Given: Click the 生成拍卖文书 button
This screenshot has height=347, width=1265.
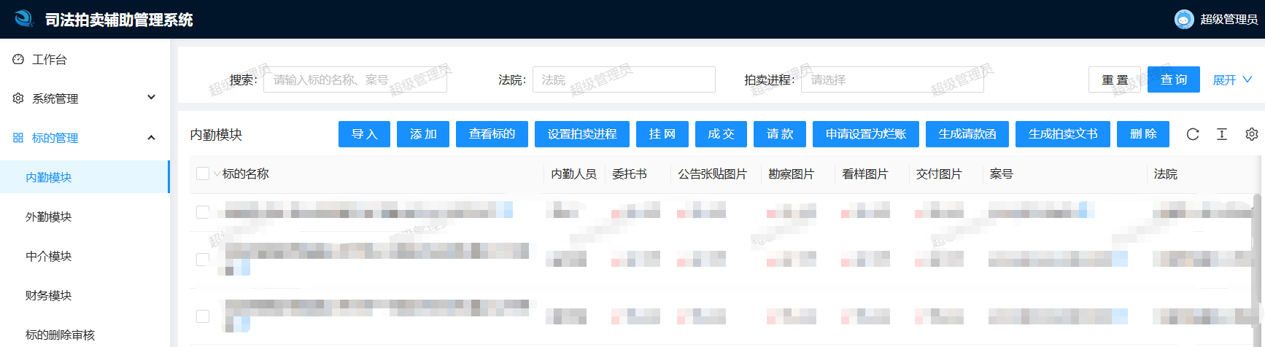Looking at the screenshot, I should click(x=1063, y=134).
